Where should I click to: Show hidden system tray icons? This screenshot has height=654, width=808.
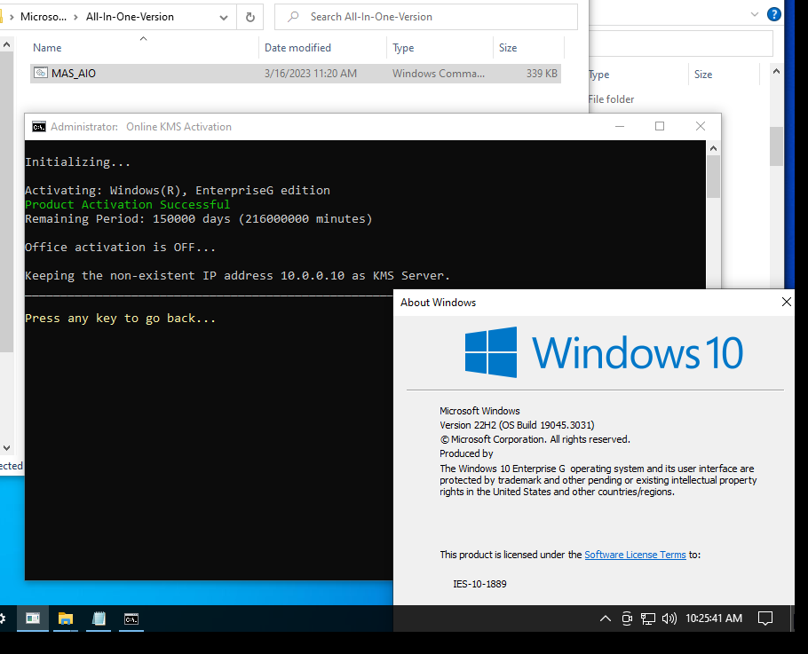click(x=606, y=619)
